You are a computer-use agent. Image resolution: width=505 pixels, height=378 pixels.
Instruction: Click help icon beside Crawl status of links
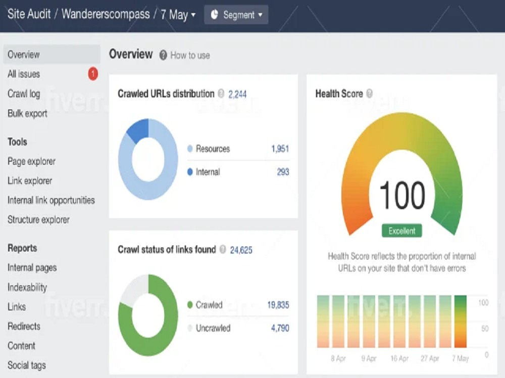223,249
